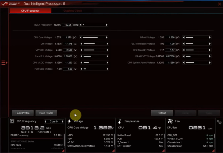Click the CPU Core Voltage slider
The width and height of the screenshot is (223, 153).
(93, 37)
